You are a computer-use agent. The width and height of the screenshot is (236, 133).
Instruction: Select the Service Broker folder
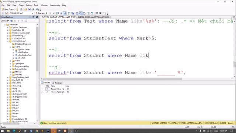tap(21, 69)
